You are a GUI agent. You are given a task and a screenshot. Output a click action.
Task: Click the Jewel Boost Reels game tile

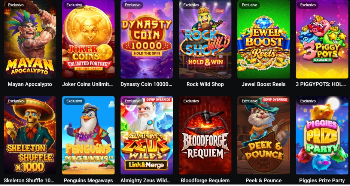click(x=264, y=39)
